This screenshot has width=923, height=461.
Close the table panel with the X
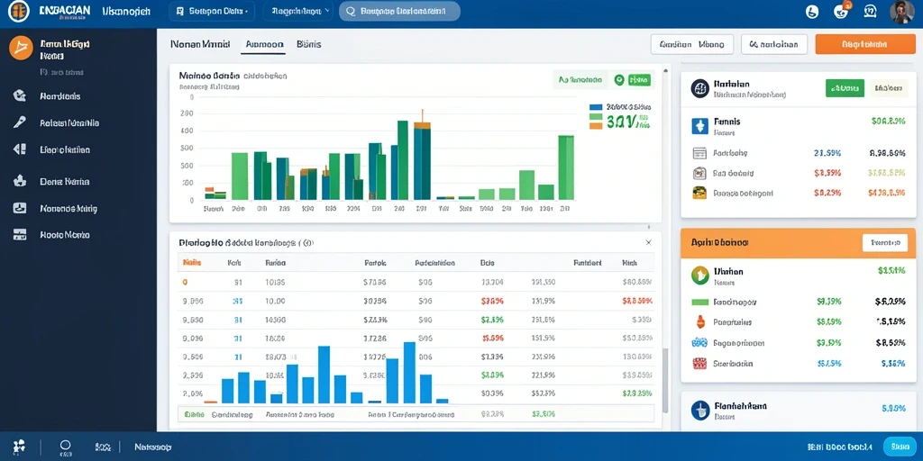point(648,242)
